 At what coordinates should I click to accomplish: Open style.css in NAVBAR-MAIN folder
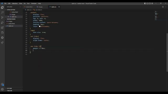[x=11, y=26]
